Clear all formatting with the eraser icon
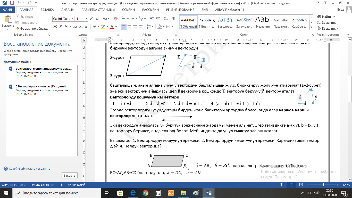The width and height of the screenshot is (352, 198). pyautogui.click(x=116, y=19)
